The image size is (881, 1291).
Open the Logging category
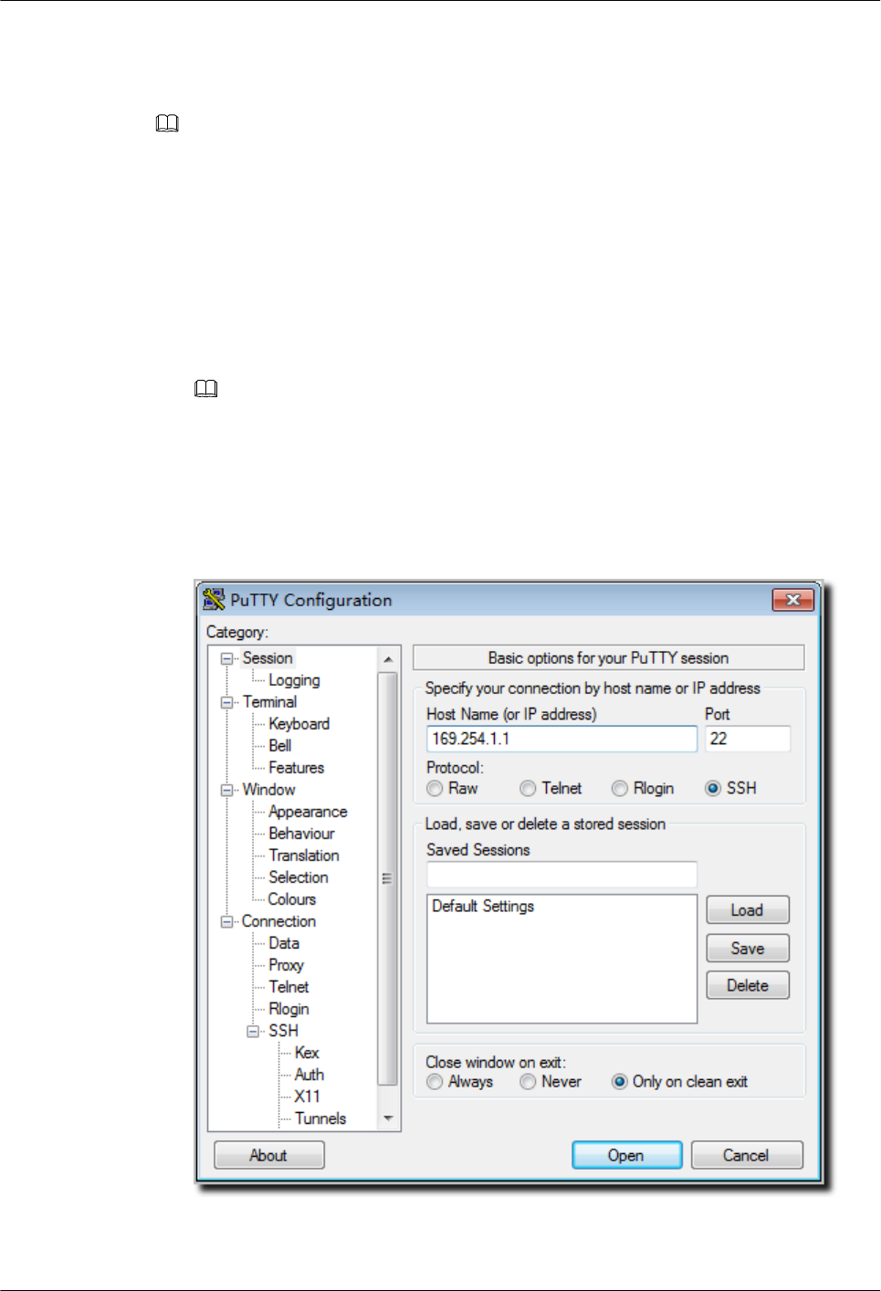coord(294,680)
